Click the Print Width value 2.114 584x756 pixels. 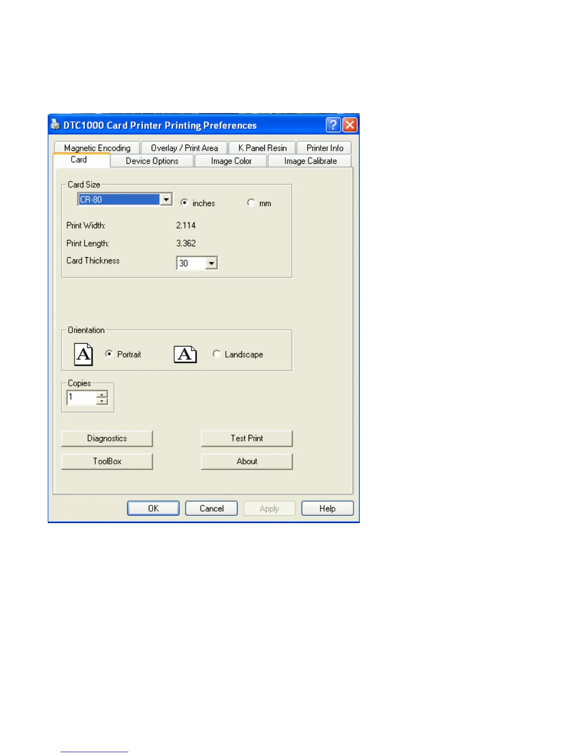click(186, 225)
